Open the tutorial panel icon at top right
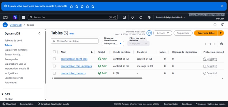Image resolution: width=228 pixels, height=107 pixels. click(223, 25)
